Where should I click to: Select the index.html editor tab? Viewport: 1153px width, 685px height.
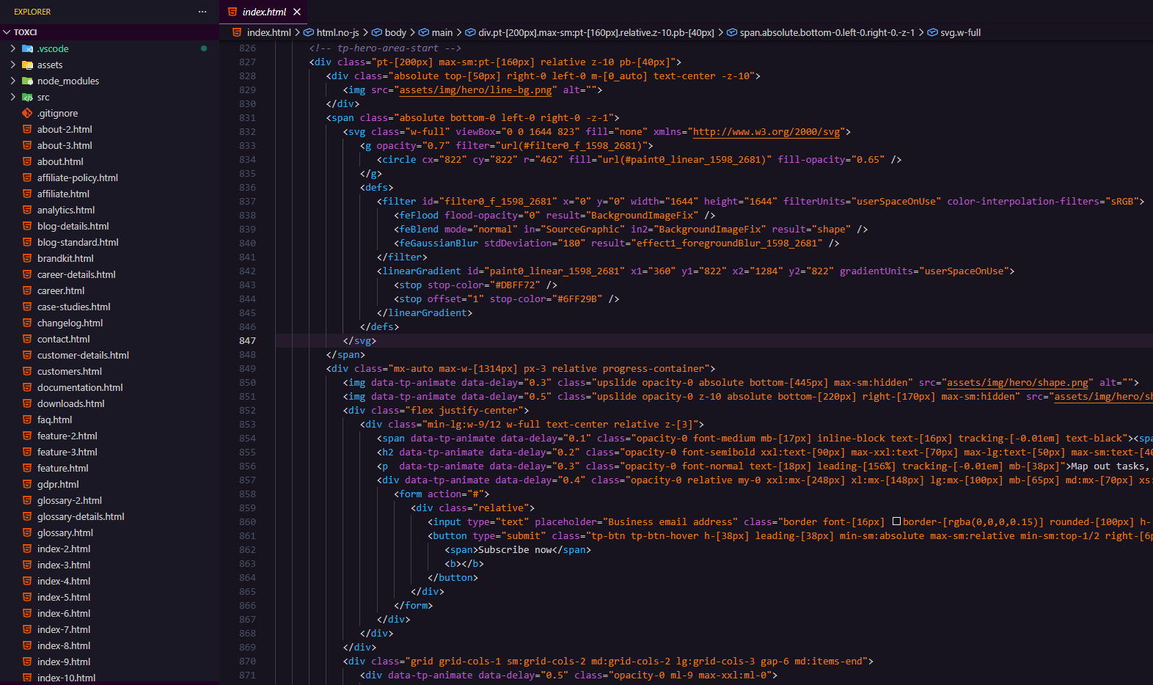pos(264,12)
